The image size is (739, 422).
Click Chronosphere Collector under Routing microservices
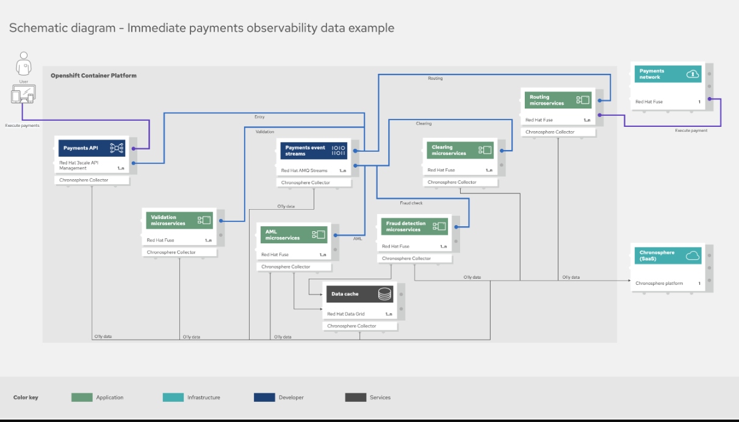coord(550,132)
